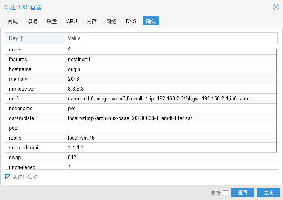Select the CPU tab
The height and width of the screenshot is (200, 283).
[72, 21]
